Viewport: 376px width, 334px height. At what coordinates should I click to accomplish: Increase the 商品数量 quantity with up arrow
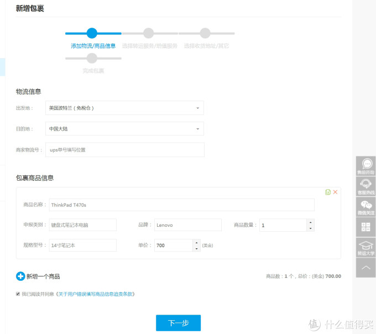coord(310,222)
